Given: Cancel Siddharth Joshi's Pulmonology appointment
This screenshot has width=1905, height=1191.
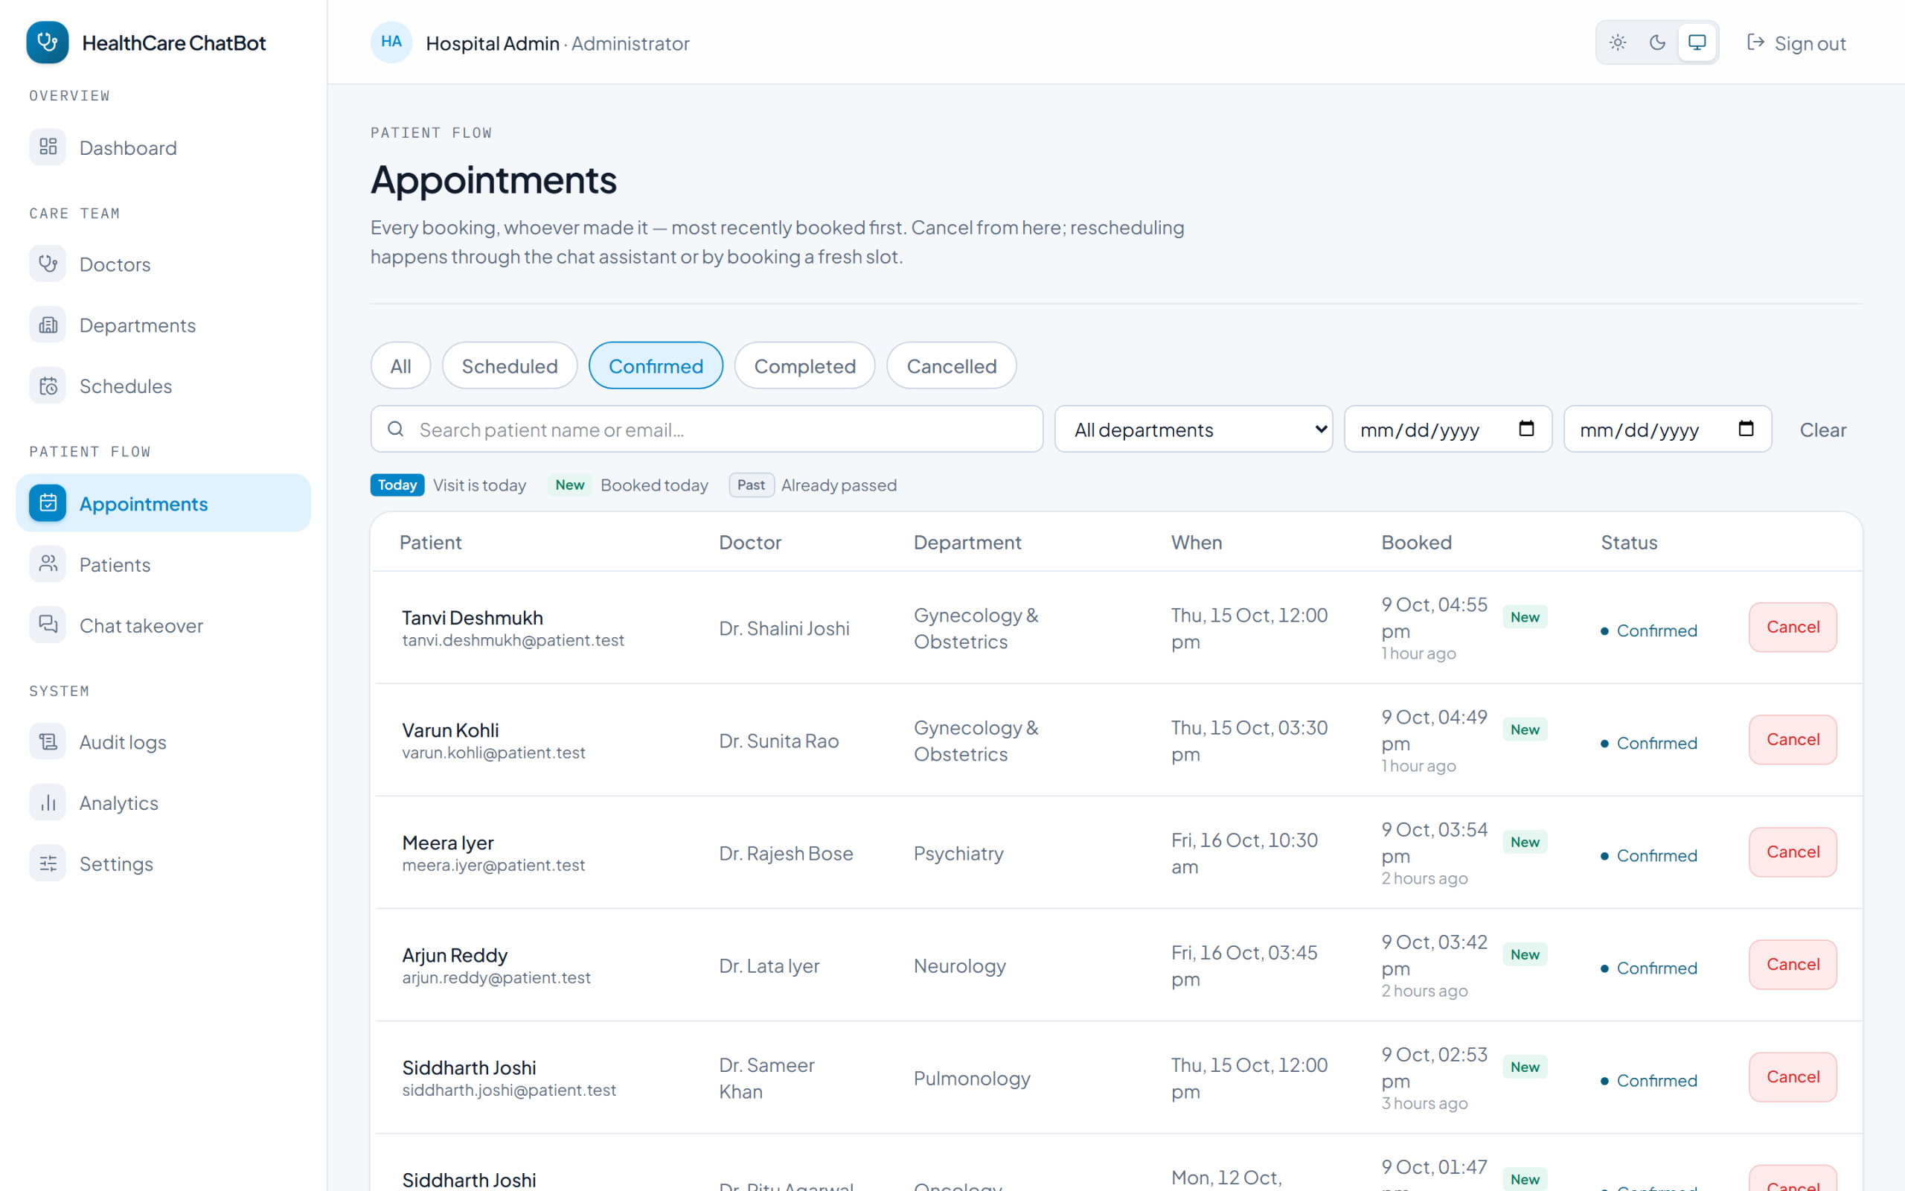Looking at the screenshot, I should click(1793, 1078).
